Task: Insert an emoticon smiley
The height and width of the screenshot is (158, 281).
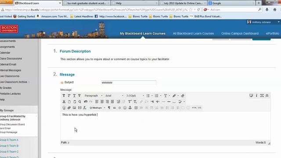Action: [125, 108]
